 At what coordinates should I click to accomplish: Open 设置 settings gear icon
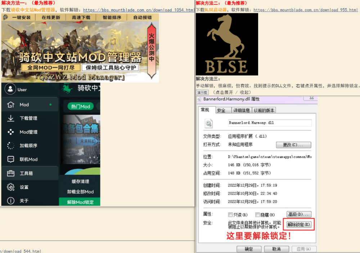pyautogui.click(x=12, y=187)
